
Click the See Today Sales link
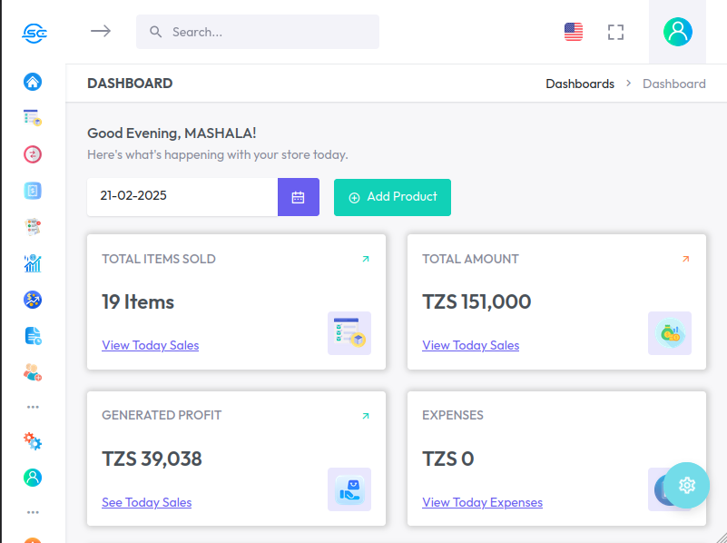point(146,502)
